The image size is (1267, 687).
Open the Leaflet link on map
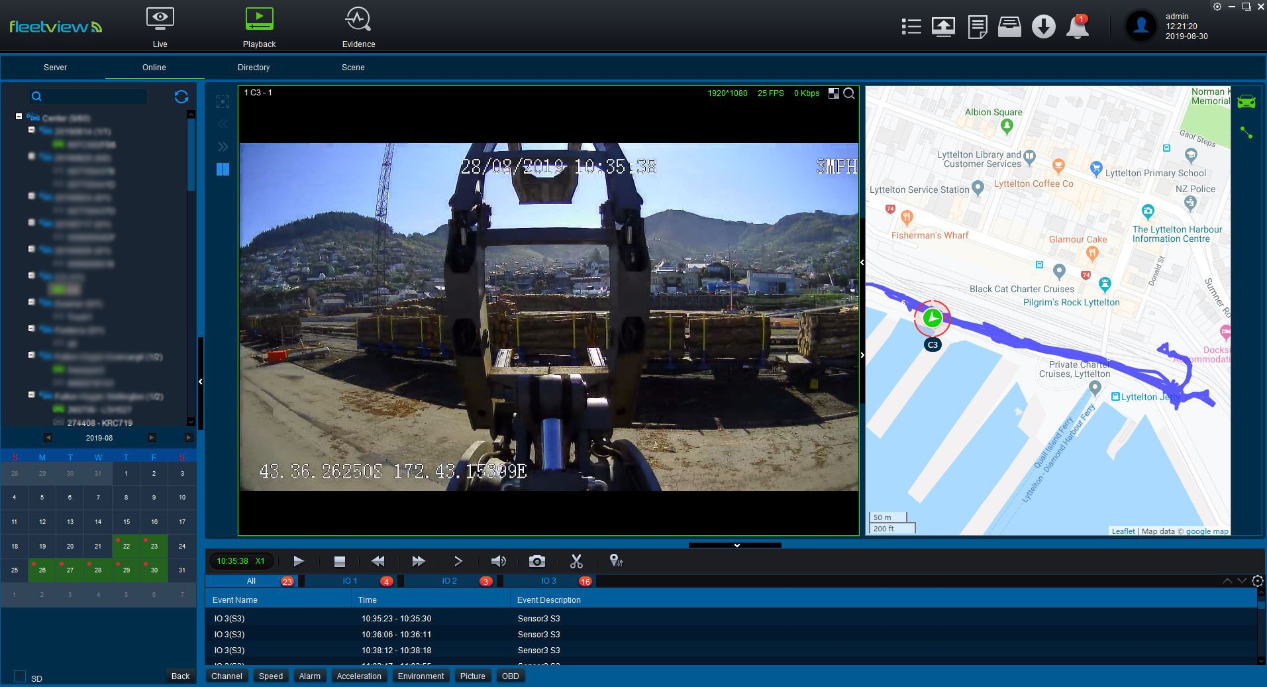point(1123,531)
